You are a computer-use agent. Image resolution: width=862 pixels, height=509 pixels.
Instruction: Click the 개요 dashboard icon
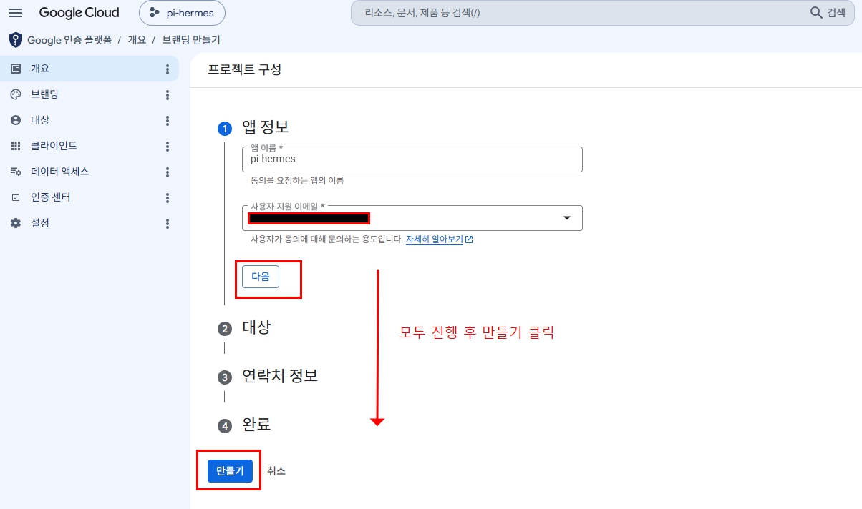click(x=16, y=69)
